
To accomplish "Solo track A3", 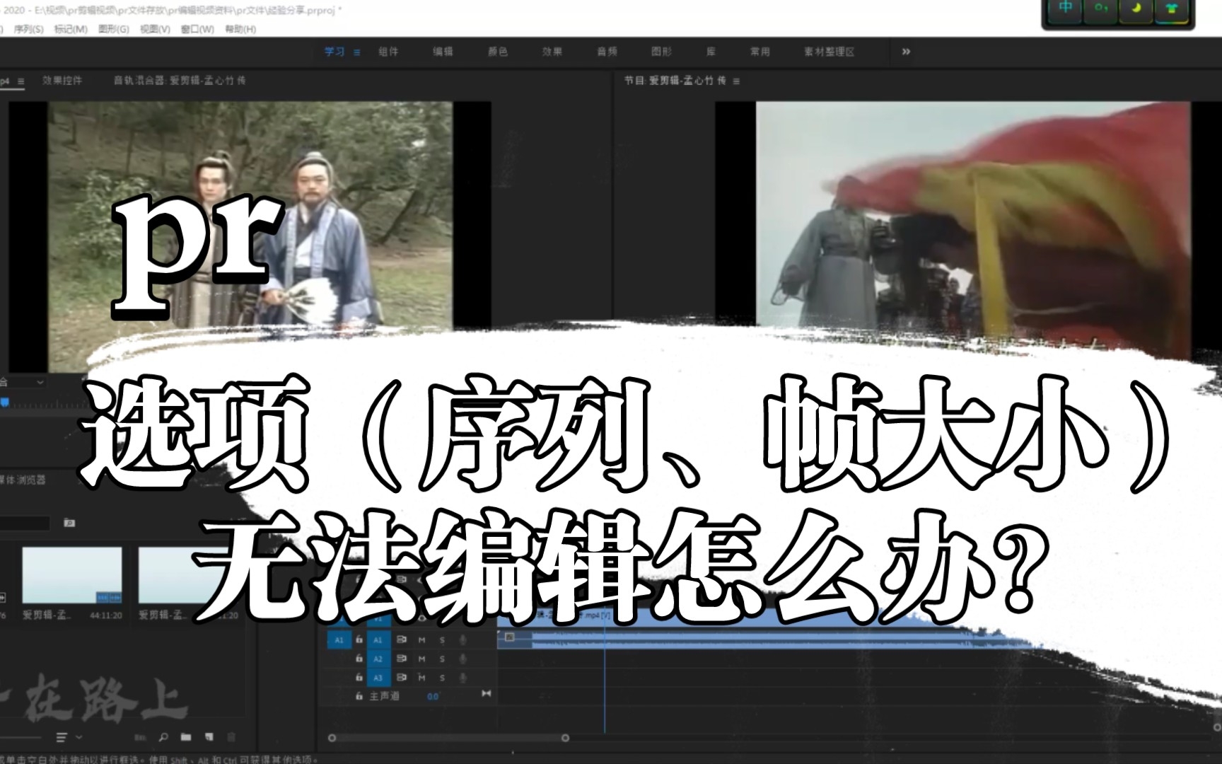I will 443,678.
